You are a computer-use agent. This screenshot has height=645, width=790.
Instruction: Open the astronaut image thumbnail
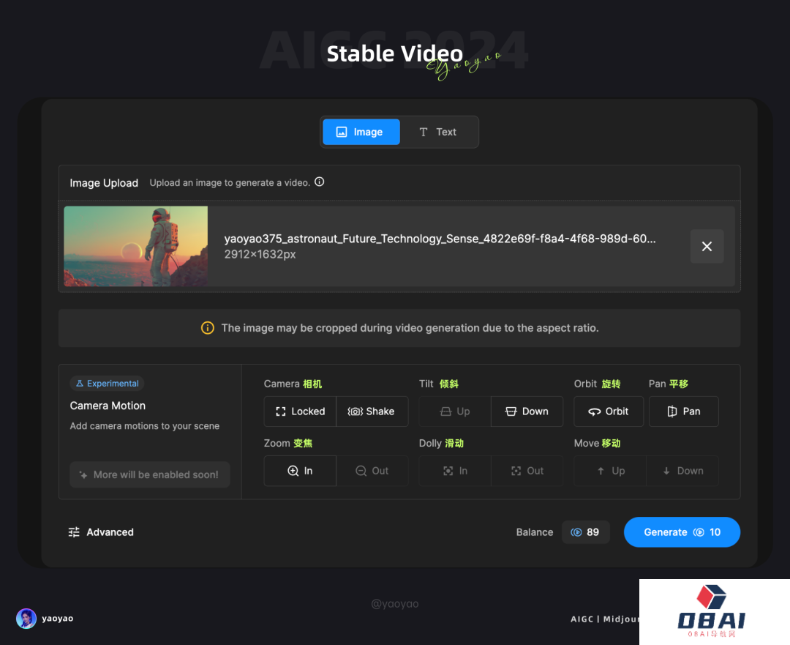click(135, 246)
